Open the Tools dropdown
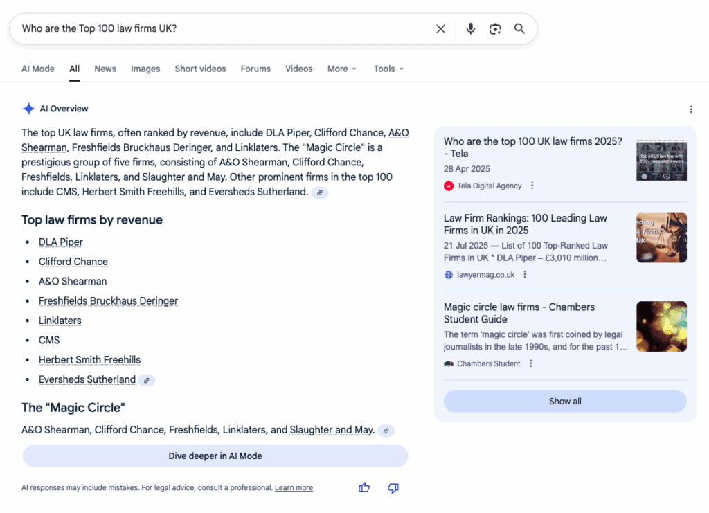 [388, 69]
